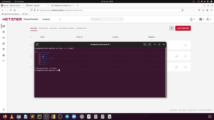Go back with the browser back arrow
Screen dimensions: 214x120
(3, 10)
